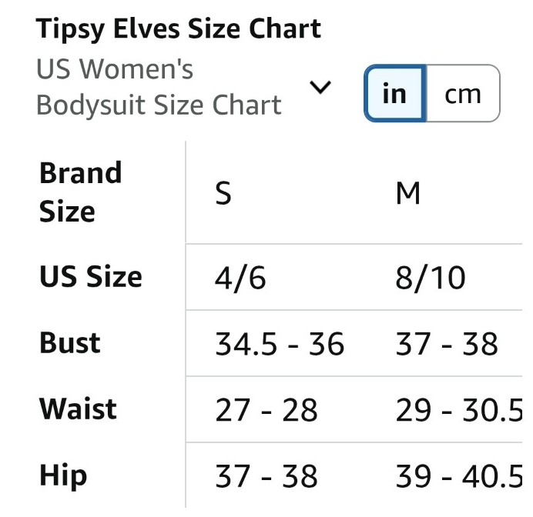The width and height of the screenshot is (533, 517).
Task: Select the Waist row label
Action: pyautogui.click(x=79, y=409)
